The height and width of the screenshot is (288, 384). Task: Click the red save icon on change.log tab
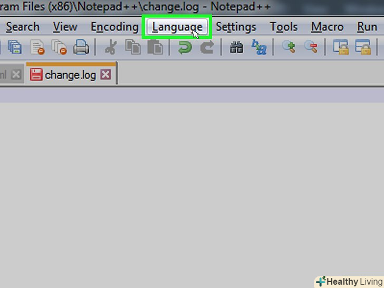(36, 74)
